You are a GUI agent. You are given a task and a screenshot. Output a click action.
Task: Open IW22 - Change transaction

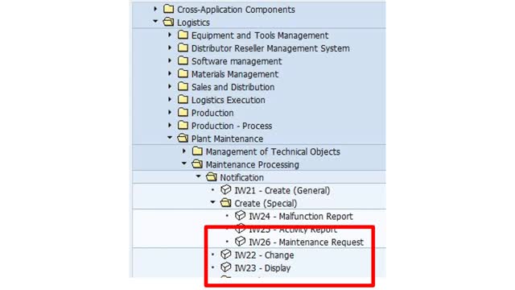(264, 255)
